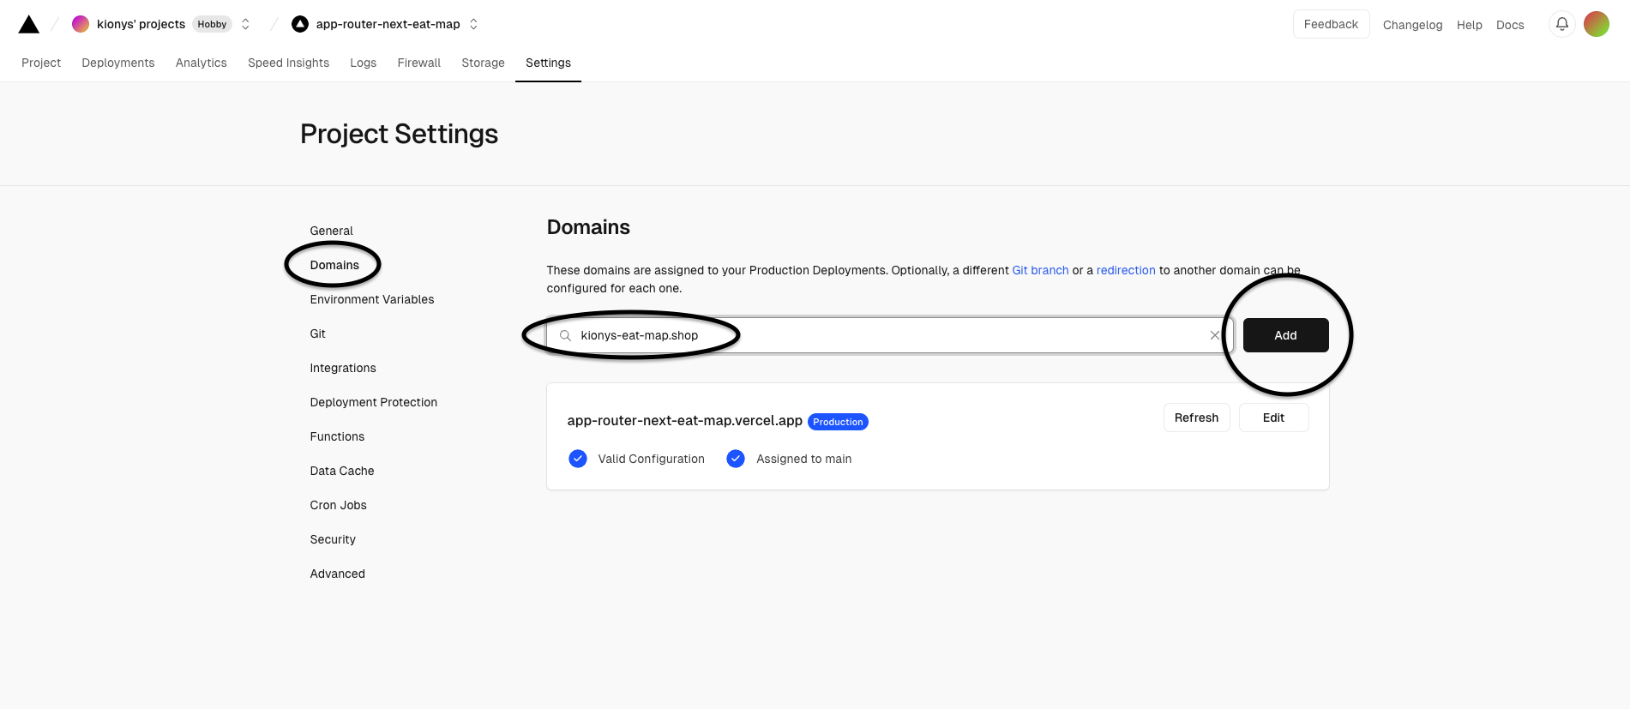Viewport: 1630px width, 709px height.
Task: Clear the domain input with the X icon
Action: [1215, 335]
